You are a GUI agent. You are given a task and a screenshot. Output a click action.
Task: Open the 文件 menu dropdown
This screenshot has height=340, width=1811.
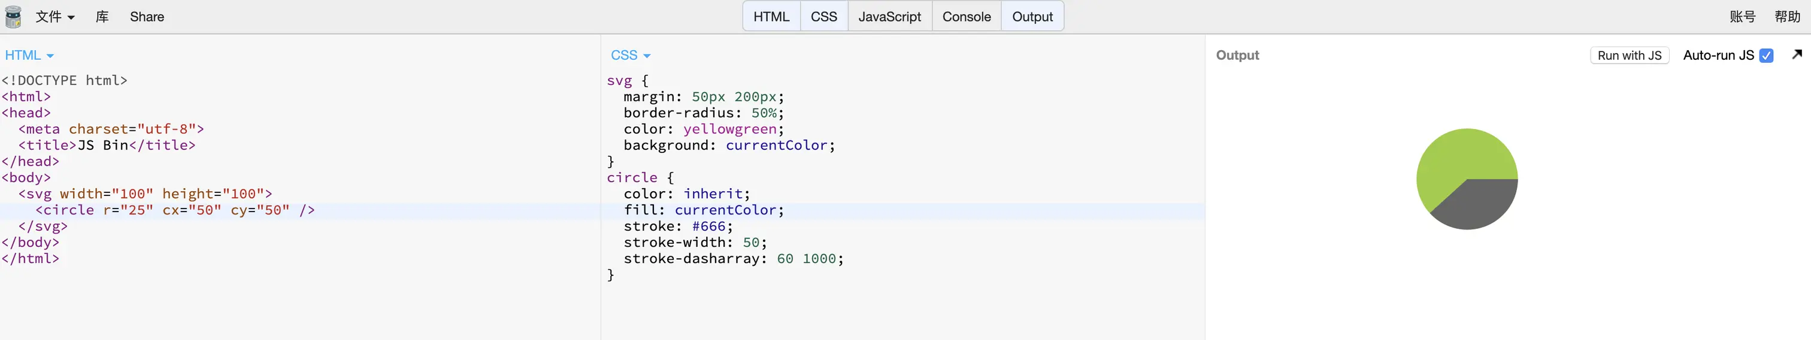(55, 17)
